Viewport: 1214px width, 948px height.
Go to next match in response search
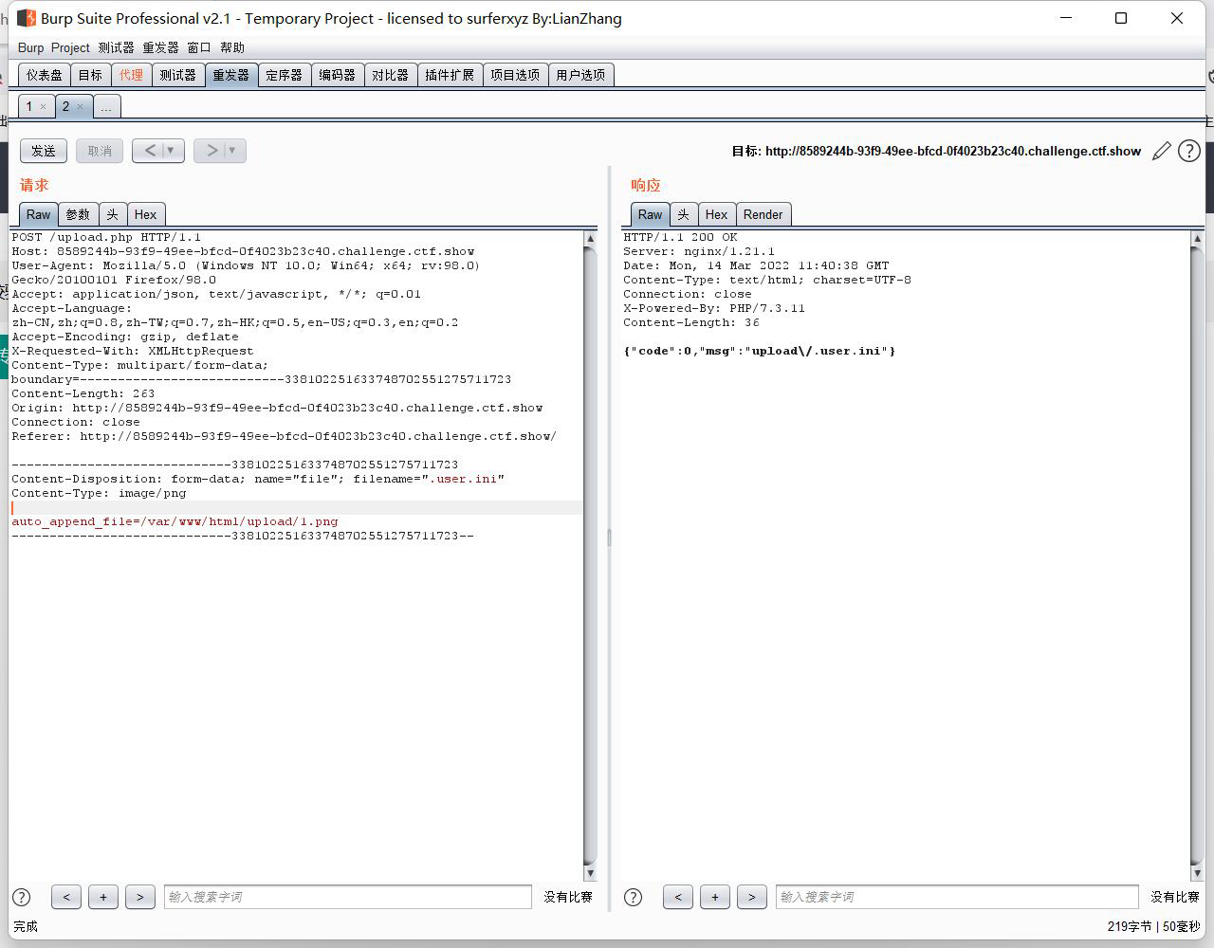[752, 897]
